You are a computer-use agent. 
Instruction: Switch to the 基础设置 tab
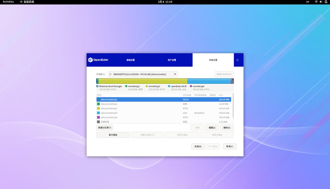(130, 60)
